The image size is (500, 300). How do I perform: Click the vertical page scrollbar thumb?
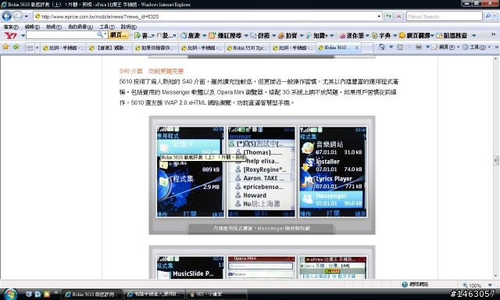(x=496, y=160)
